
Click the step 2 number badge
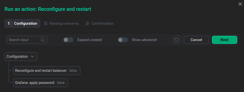tap(46, 23)
